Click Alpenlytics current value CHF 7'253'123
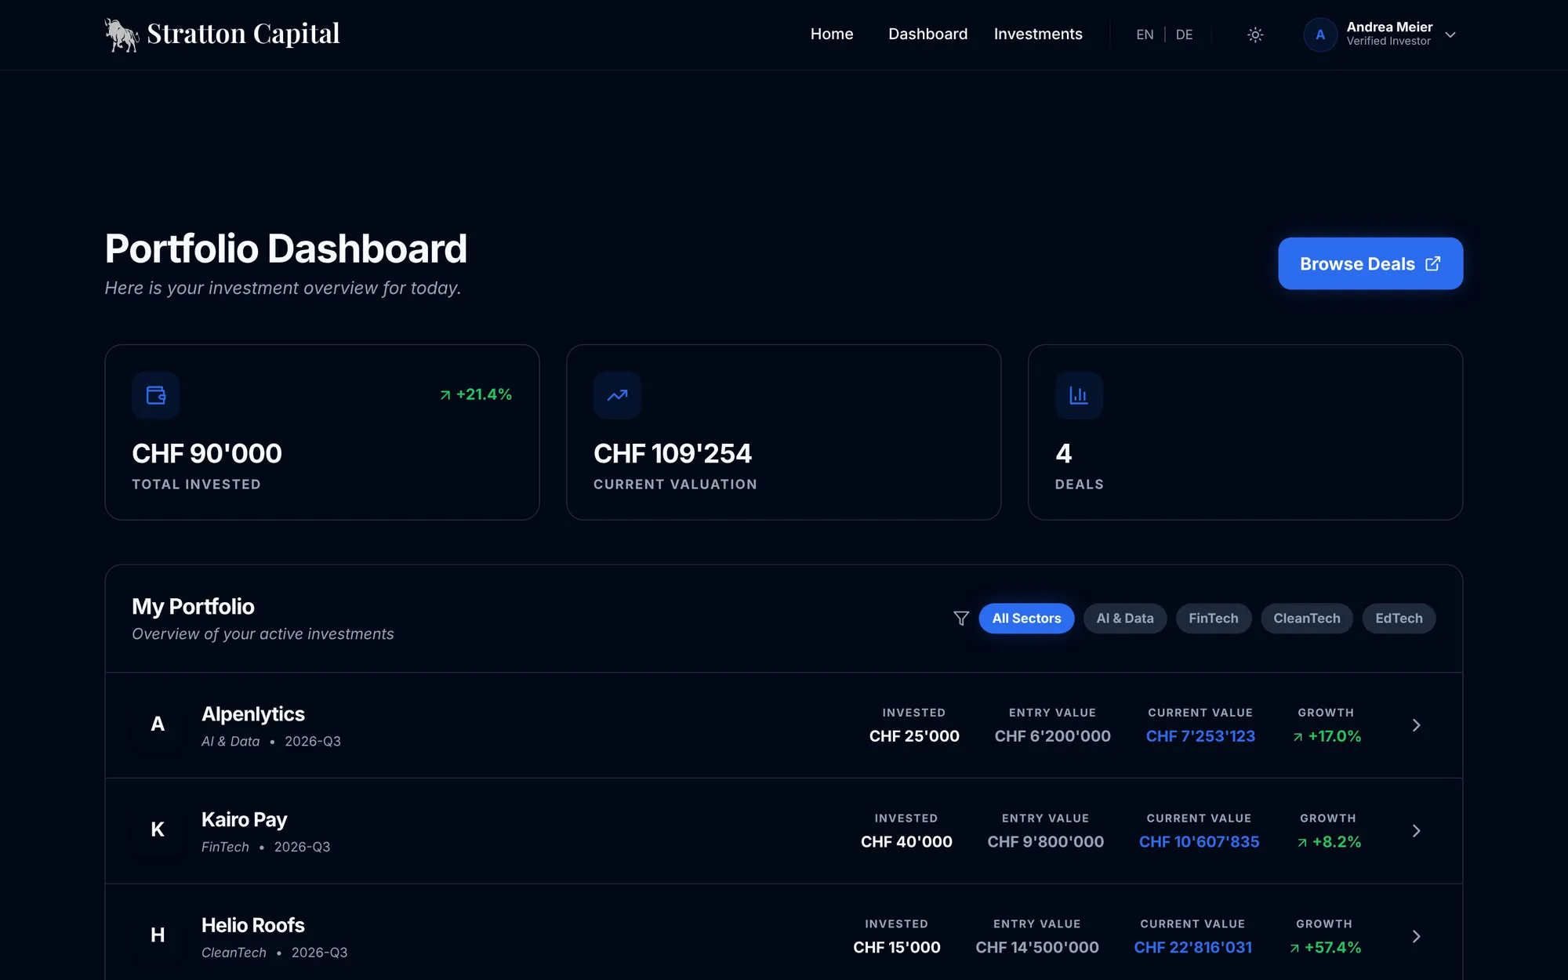This screenshot has width=1568, height=980. point(1200,736)
